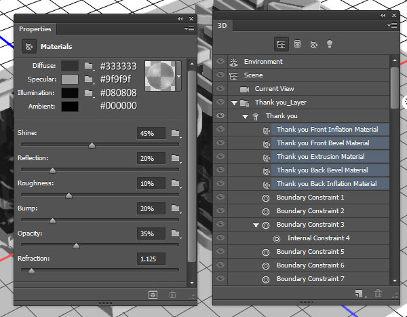The image size is (407, 317).
Task: Click new item icon in 3D panel footer
Action: [360, 293]
